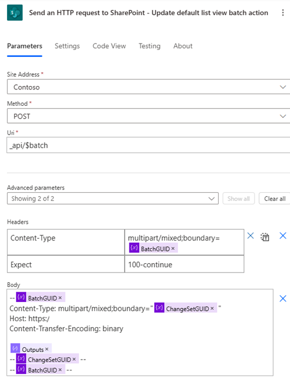Screen dimensions: 290x377
Task: Remove the Outputs token in Body
Action: coord(46,349)
